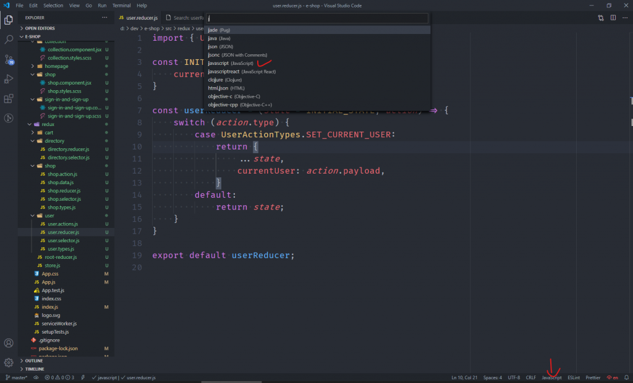
Task: Open the Manage gear icon
Action: pos(9,363)
